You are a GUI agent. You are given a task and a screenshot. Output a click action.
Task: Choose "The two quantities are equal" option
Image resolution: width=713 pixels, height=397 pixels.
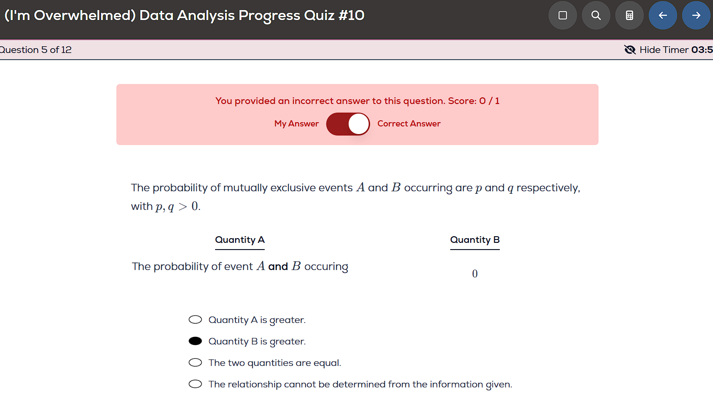tap(196, 363)
